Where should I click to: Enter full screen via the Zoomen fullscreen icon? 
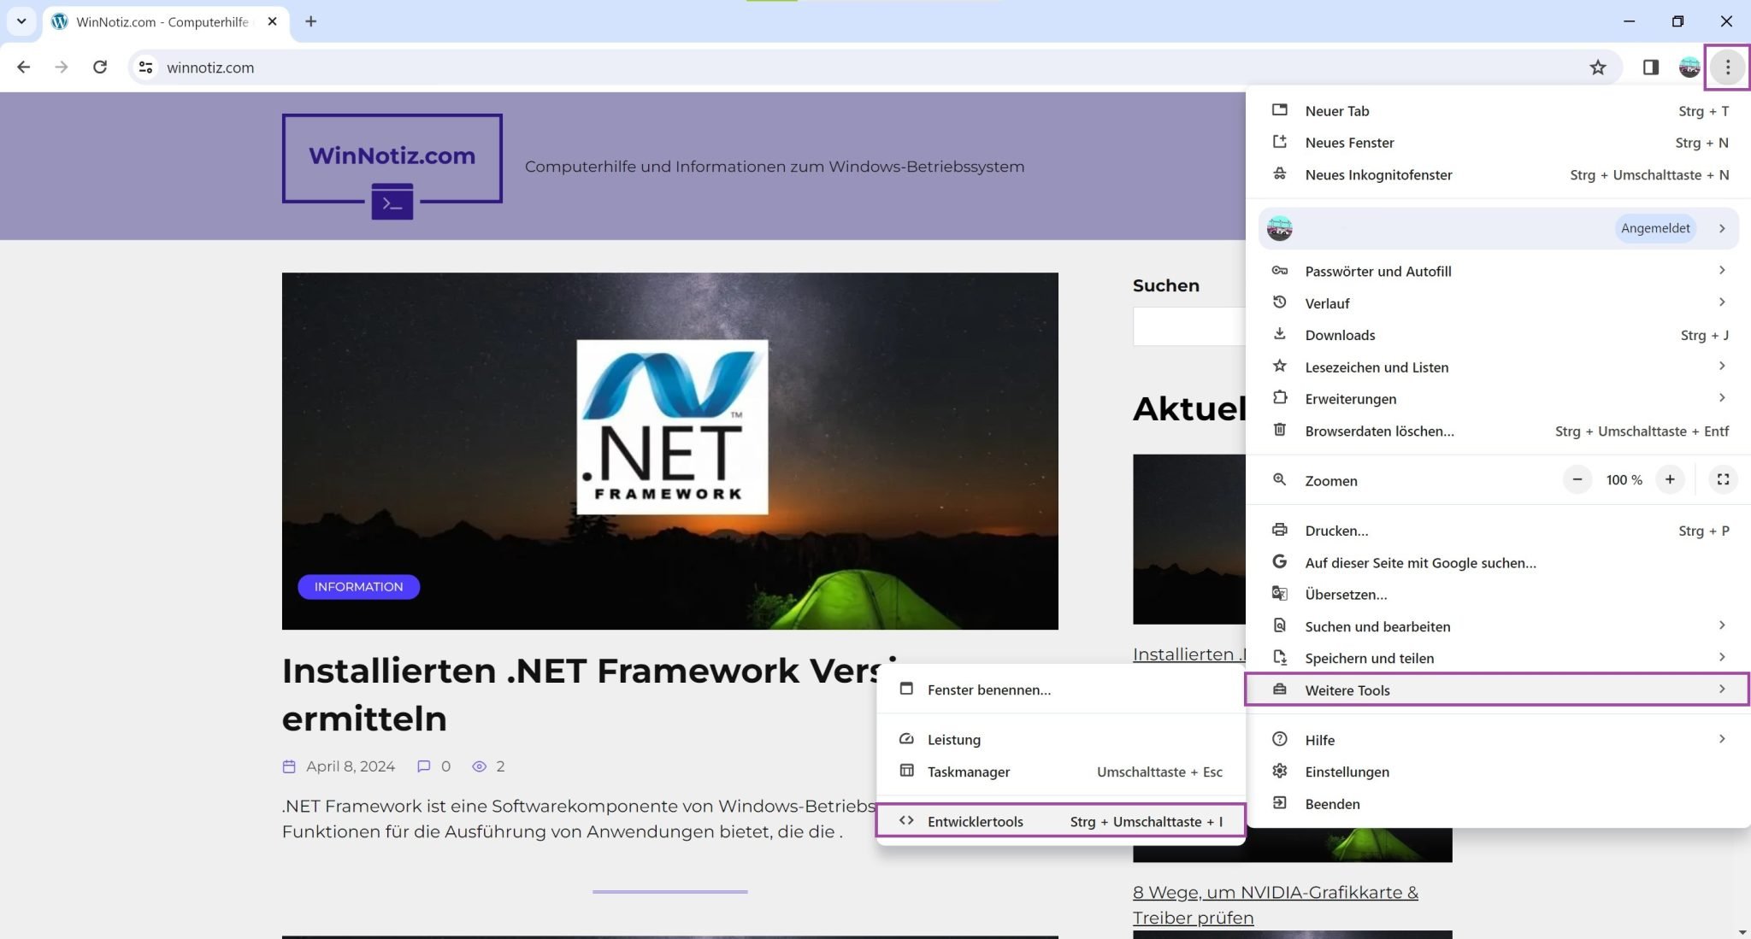coord(1723,480)
